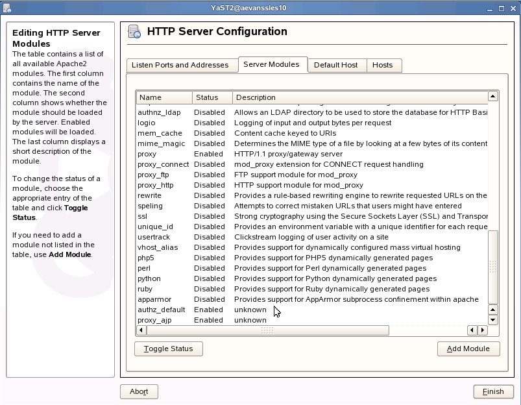
Task: Select the logio module row
Action: click(x=312, y=123)
